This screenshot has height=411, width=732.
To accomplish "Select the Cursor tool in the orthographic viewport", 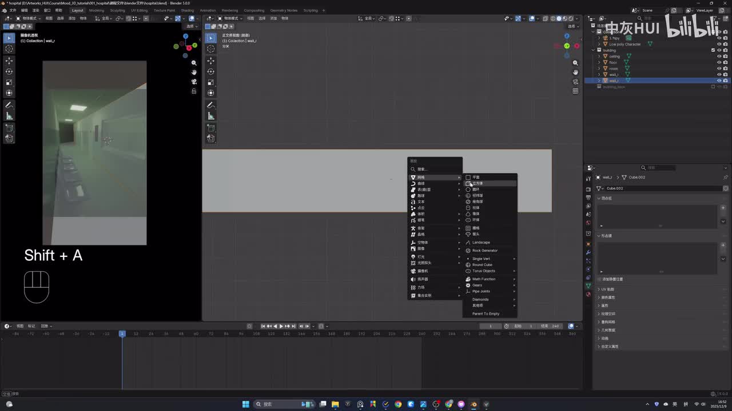I will point(211,49).
